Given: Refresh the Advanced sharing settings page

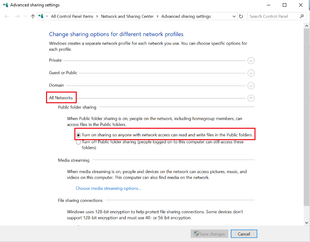Looking at the screenshot, I should click(x=241, y=16).
